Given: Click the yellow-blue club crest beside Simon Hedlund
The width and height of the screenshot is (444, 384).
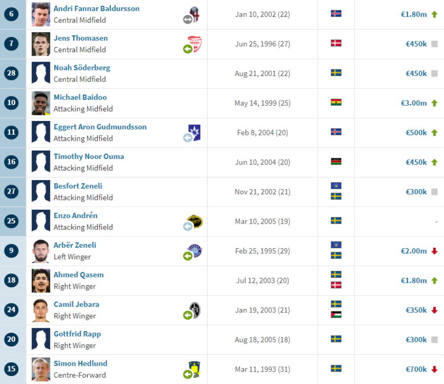Looking at the screenshot, I should pos(194,368).
